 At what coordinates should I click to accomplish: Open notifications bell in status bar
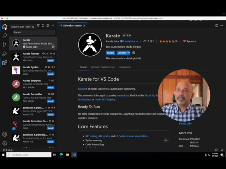coord(222,150)
